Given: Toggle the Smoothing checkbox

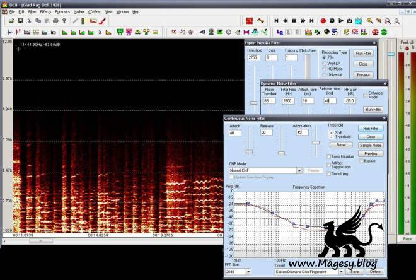Looking at the screenshot, I should [329, 173].
